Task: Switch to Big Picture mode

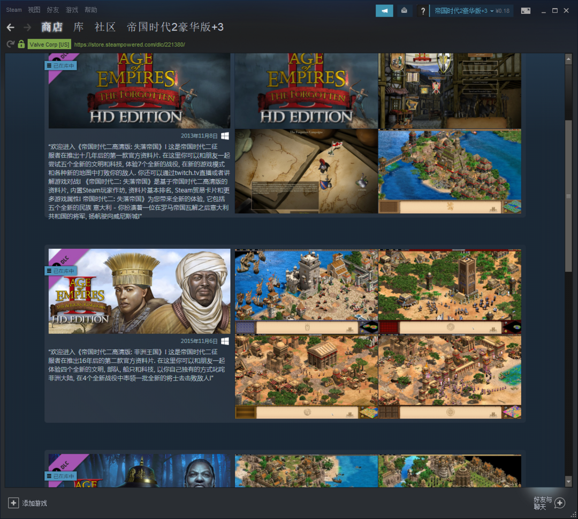Action: tap(526, 11)
